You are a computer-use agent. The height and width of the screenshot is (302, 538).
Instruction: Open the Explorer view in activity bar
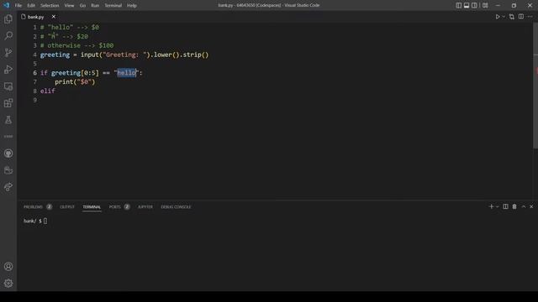(x=8, y=18)
